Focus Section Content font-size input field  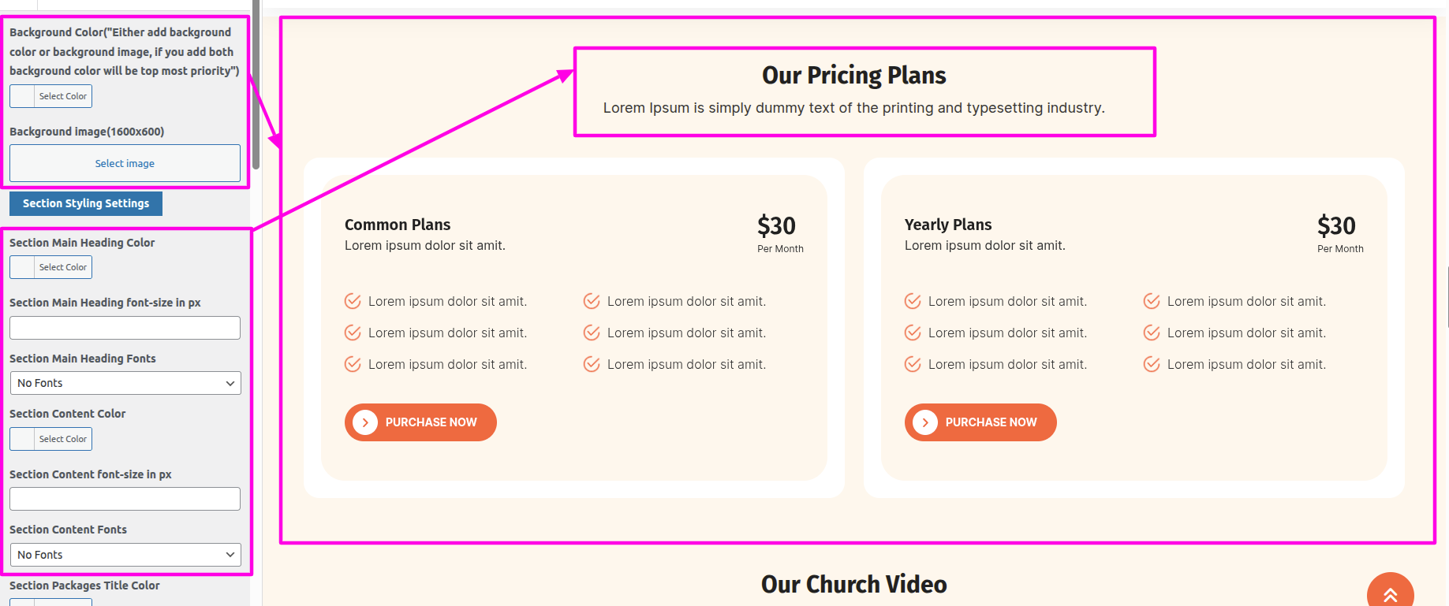[125, 499]
